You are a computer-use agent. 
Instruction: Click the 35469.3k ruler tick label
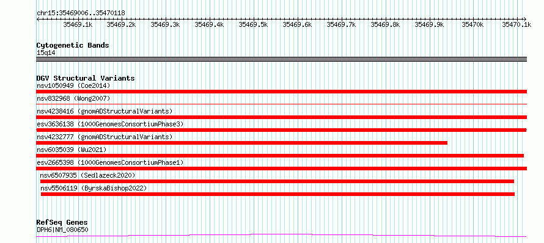point(165,24)
